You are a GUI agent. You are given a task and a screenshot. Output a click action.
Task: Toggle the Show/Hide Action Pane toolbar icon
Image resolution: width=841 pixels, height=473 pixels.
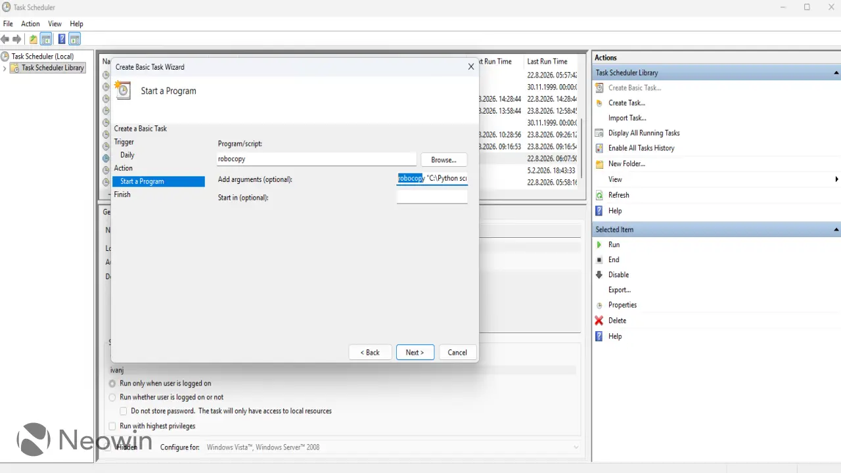[74, 39]
